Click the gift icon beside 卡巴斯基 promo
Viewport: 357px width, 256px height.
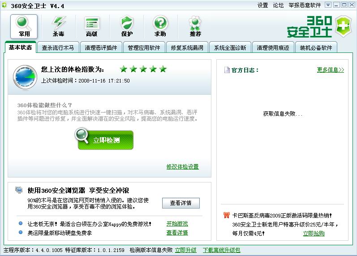coord(226,215)
